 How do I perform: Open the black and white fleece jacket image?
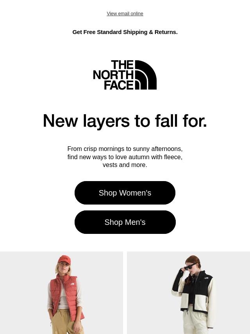[x=189, y=293]
